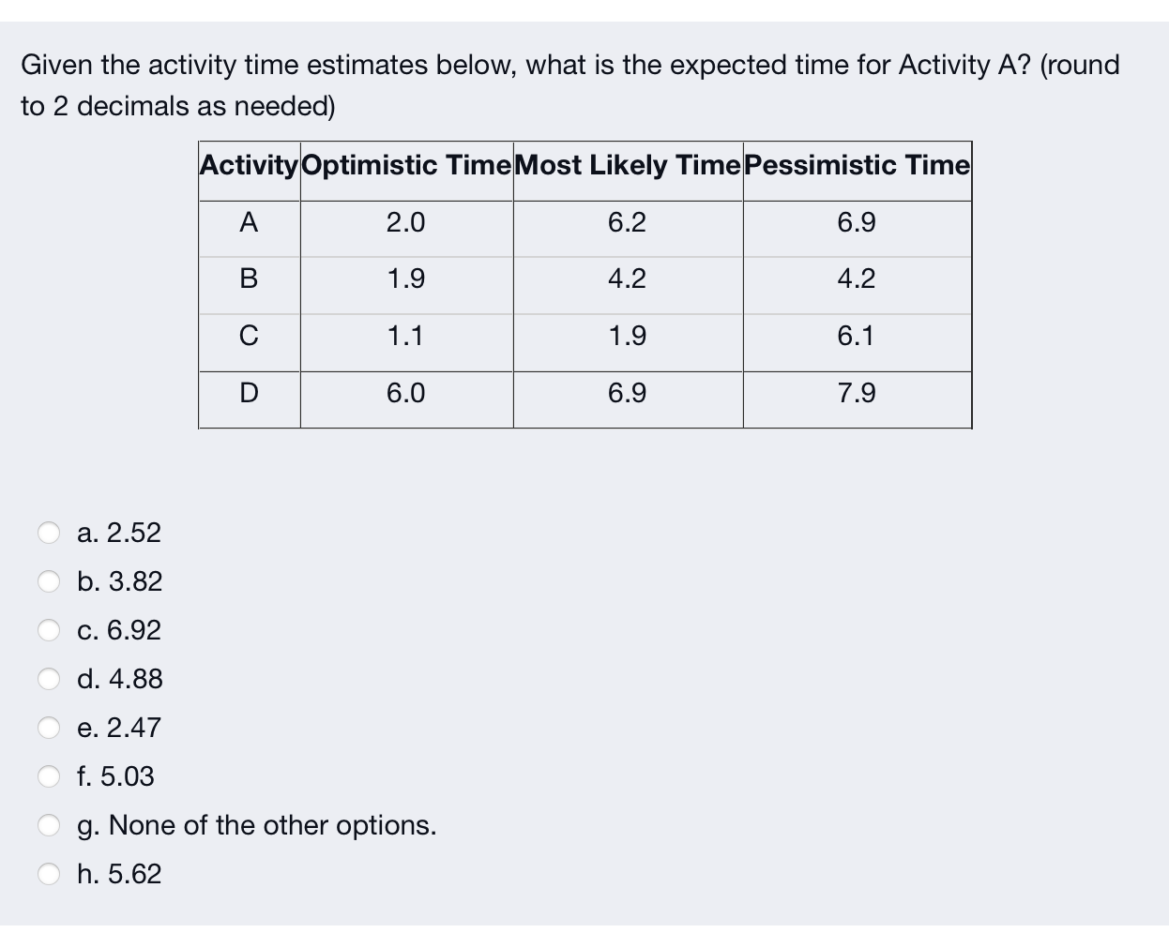The width and height of the screenshot is (1169, 933).
Task: Click the Activity D row label
Action: coord(248,394)
